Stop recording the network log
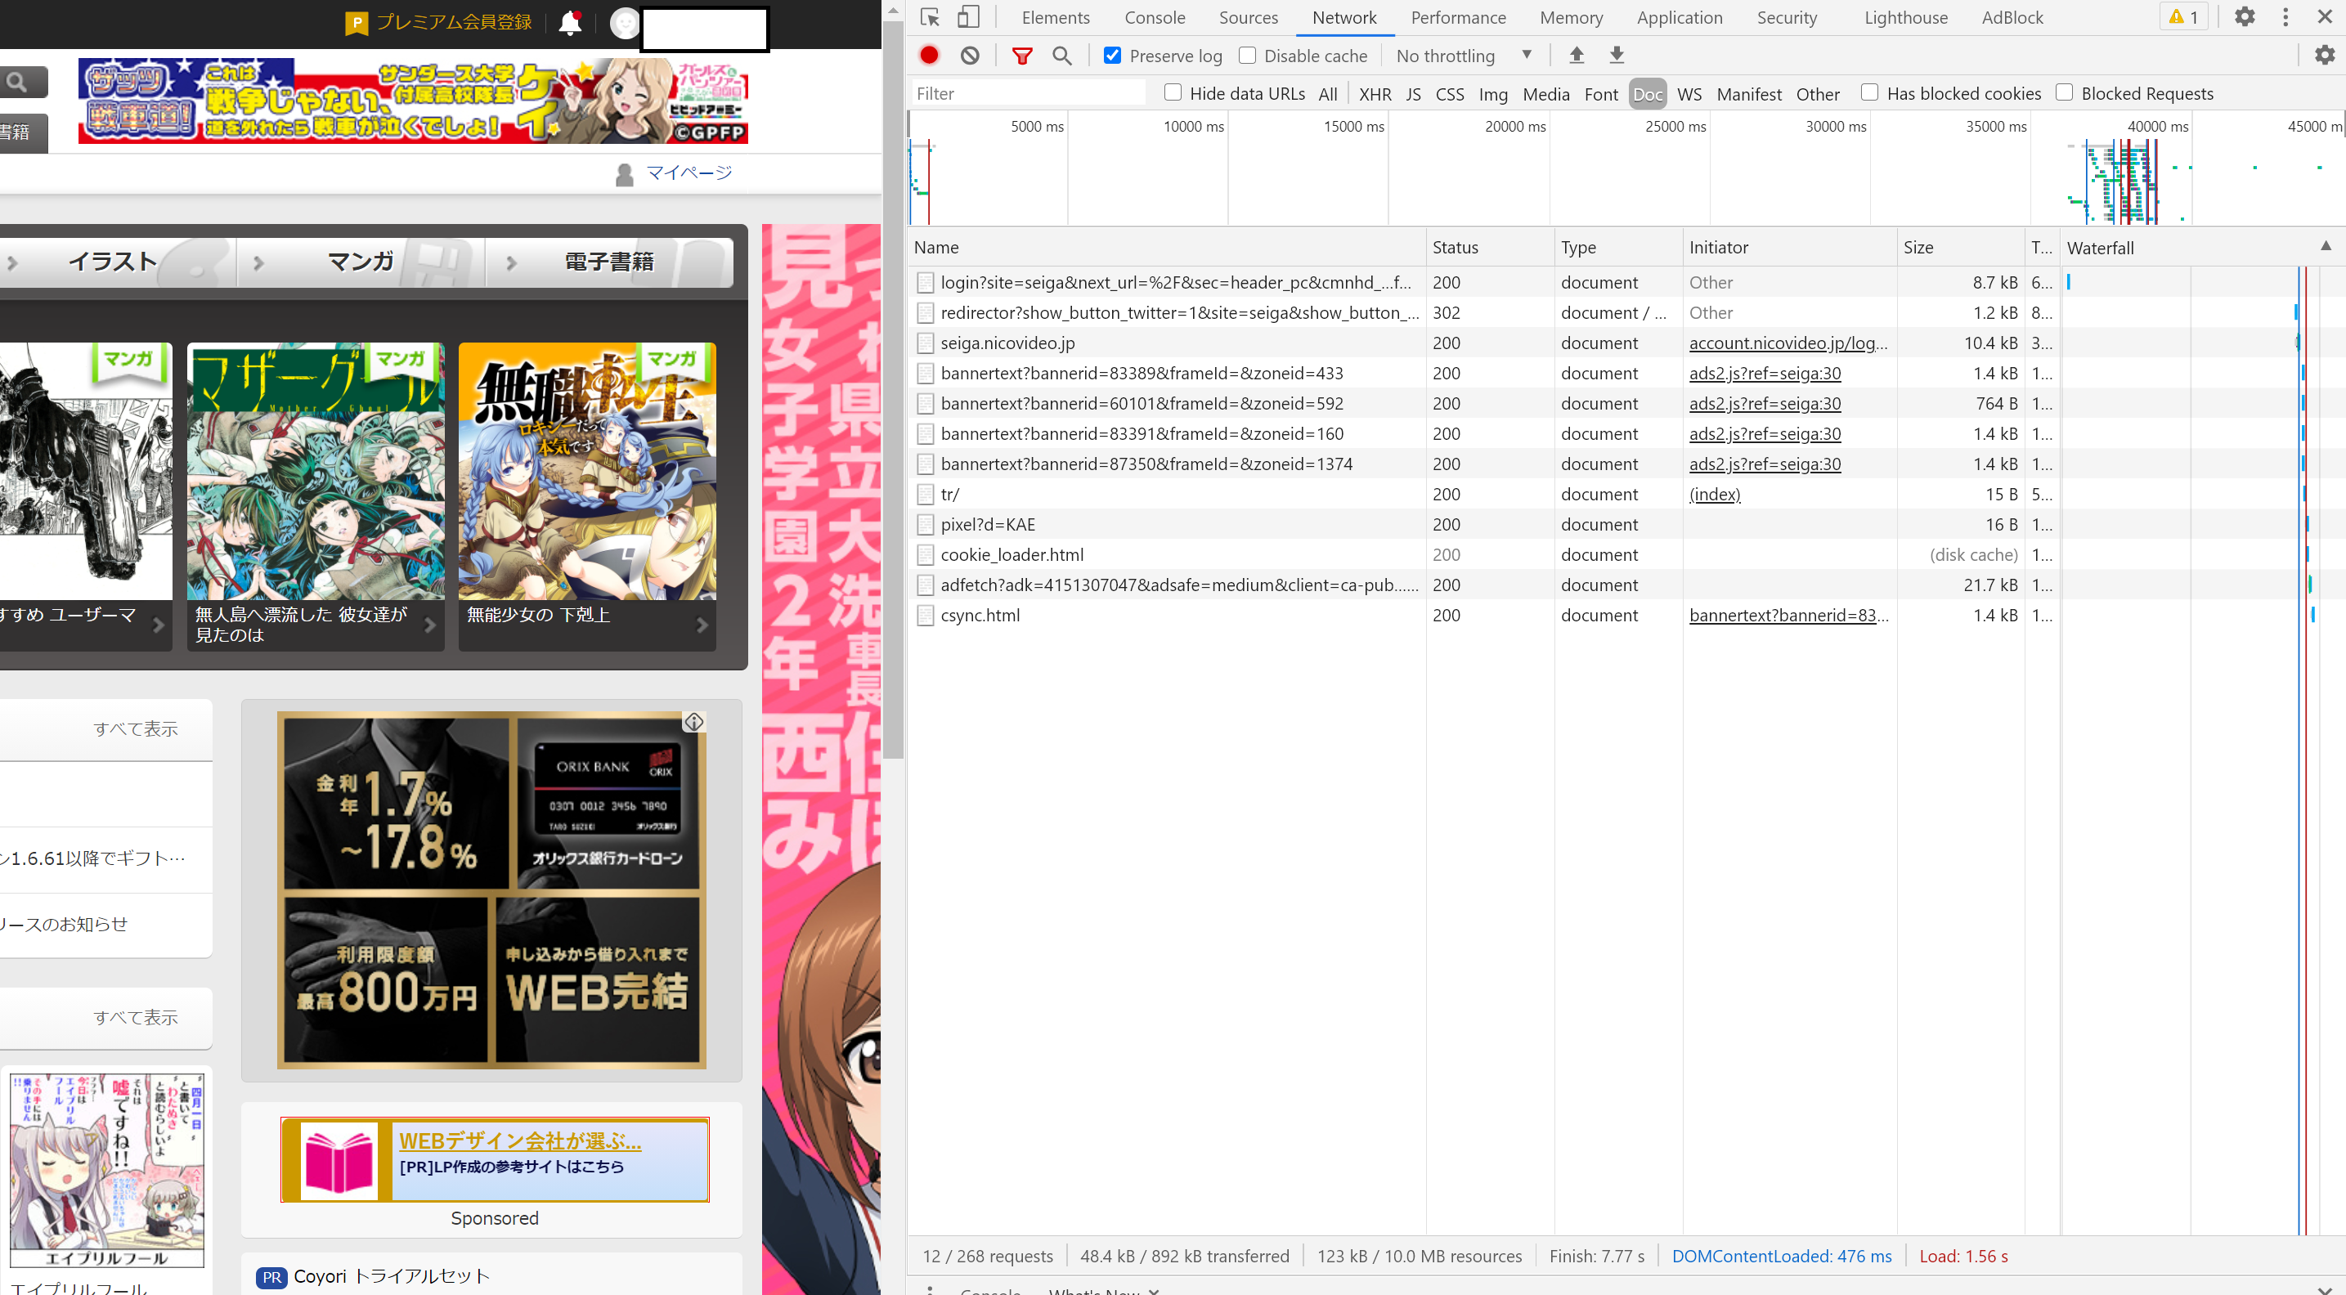This screenshot has width=2346, height=1295. tap(928, 55)
